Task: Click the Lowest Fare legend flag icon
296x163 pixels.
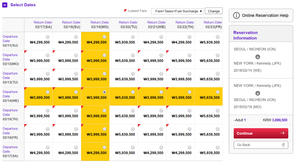Action: (125, 11)
